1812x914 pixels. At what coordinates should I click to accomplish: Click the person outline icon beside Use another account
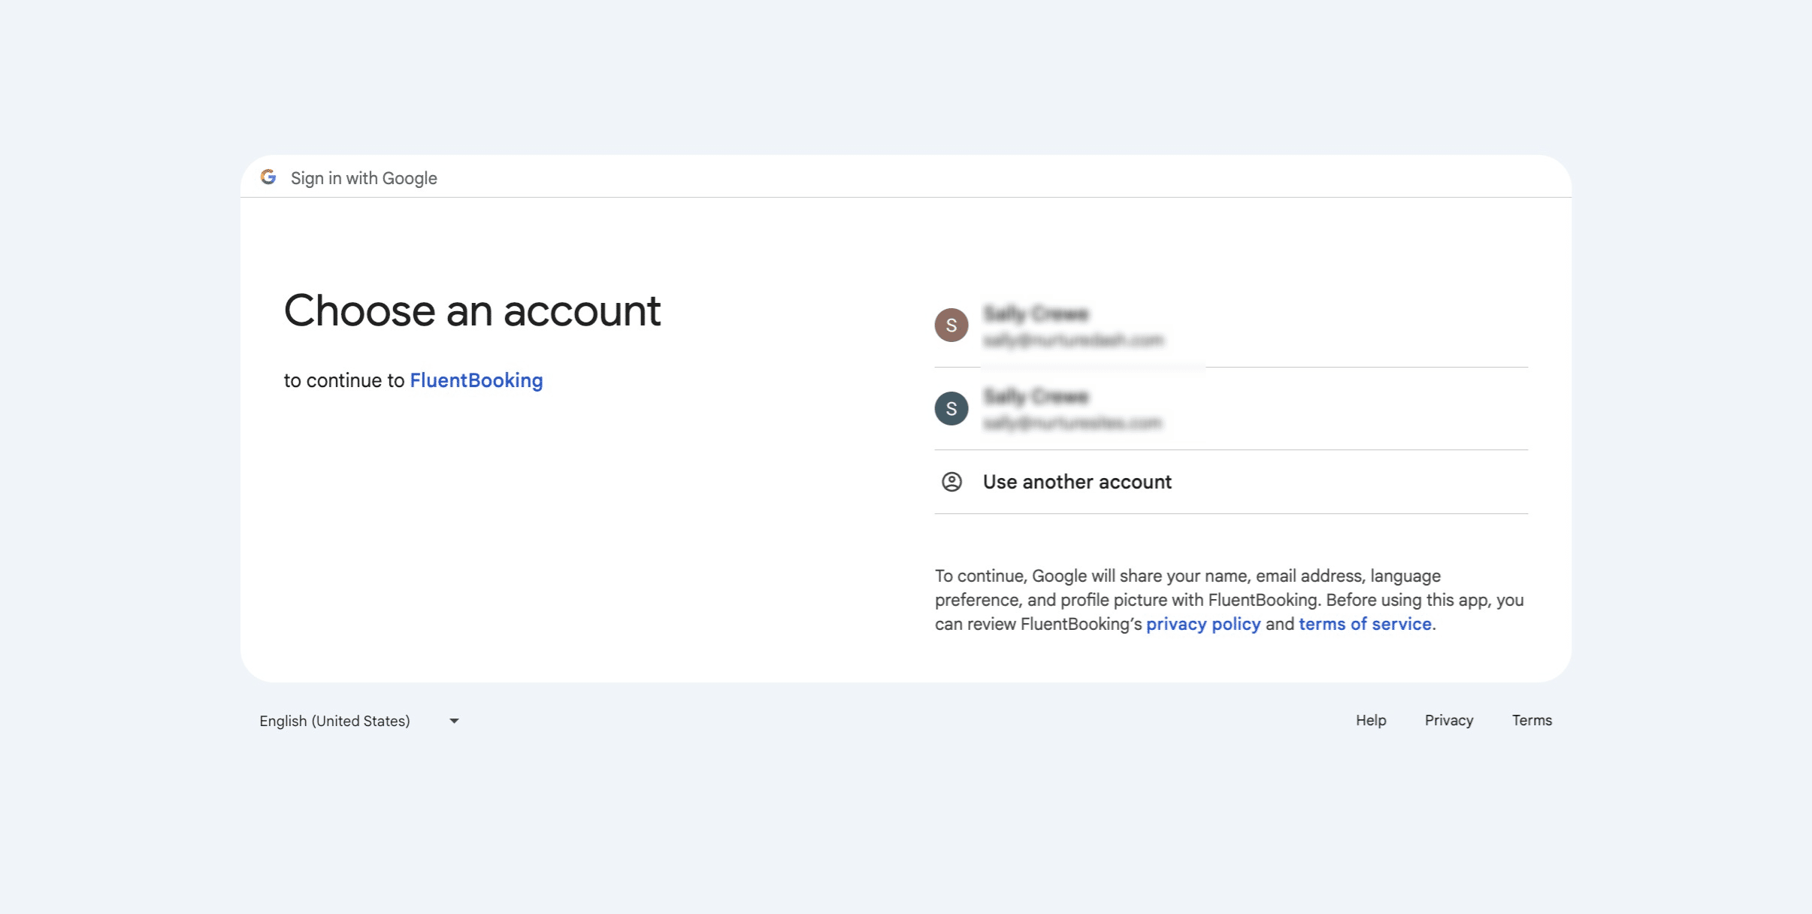pos(952,482)
